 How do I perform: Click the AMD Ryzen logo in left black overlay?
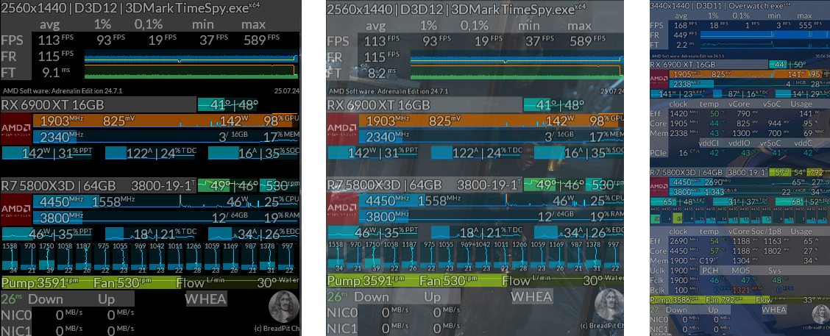click(16, 210)
